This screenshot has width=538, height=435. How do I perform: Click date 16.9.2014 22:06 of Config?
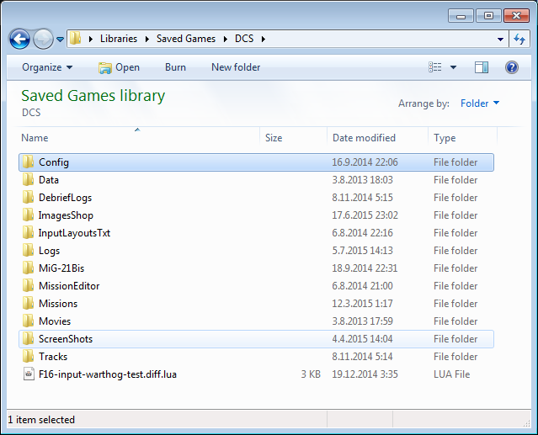pos(365,162)
